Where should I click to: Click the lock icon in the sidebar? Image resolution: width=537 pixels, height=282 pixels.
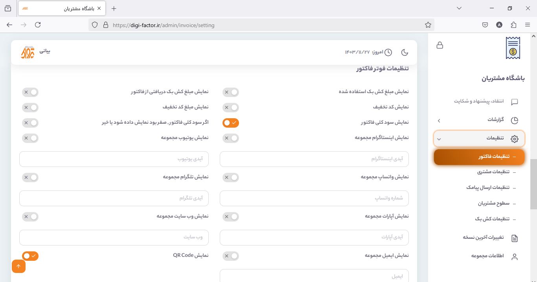click(440, 45)
